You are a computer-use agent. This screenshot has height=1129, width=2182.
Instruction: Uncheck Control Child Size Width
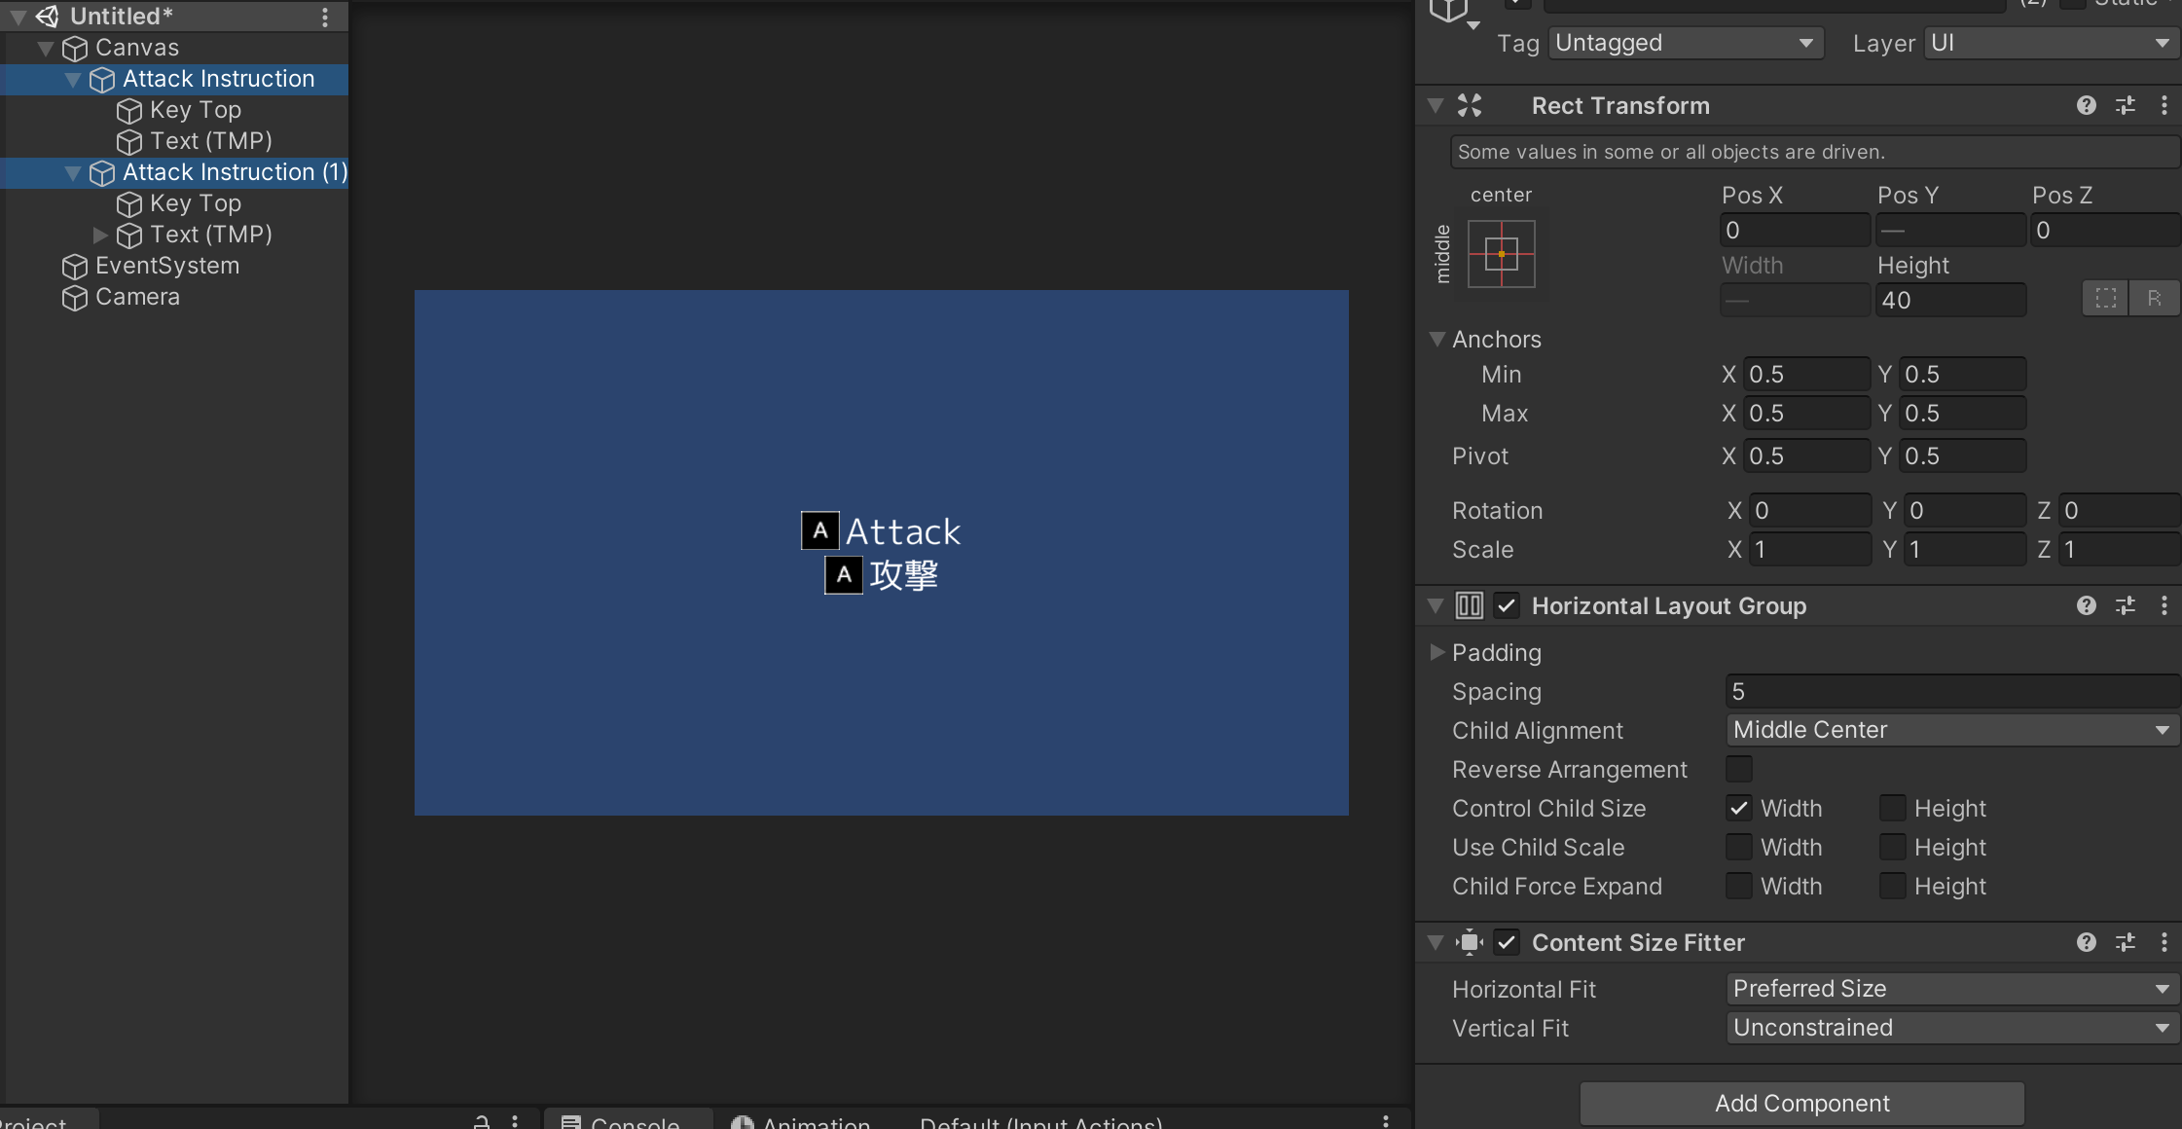click(x=1739, y=808)
